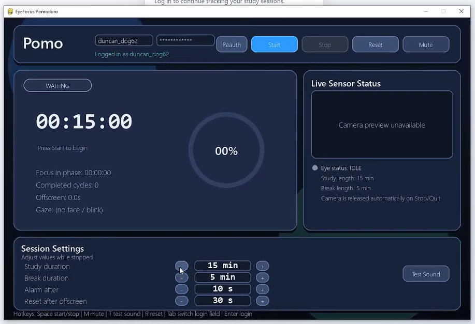Click the camera preview unavailable panel
Image resolution: width=475 pixels, height=324 pixels.
[x=382, y=125]
